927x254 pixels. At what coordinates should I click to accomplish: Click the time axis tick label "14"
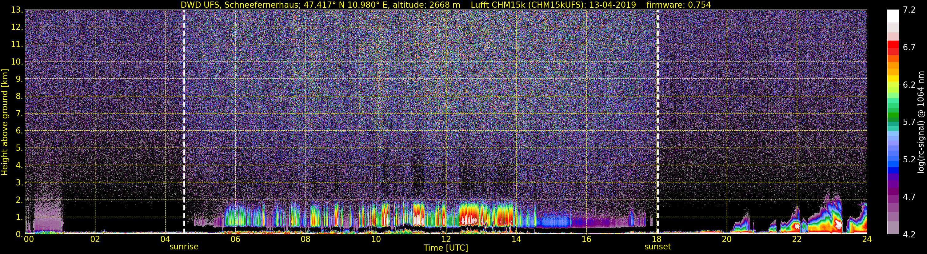516,239
